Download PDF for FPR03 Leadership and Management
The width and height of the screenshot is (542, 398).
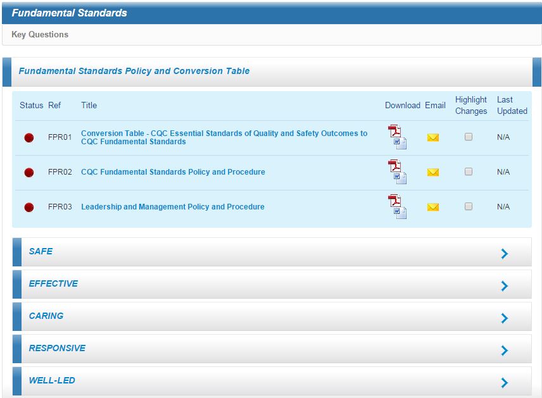click(394, 201)
